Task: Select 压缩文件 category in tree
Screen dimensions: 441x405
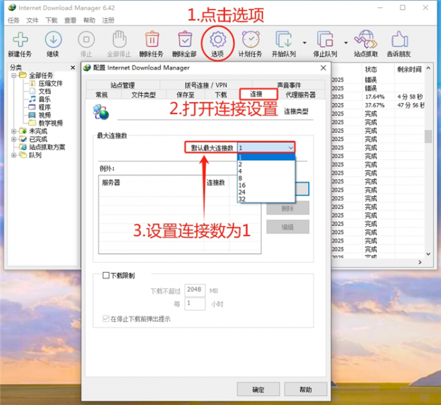Action: tap(51, 84)
